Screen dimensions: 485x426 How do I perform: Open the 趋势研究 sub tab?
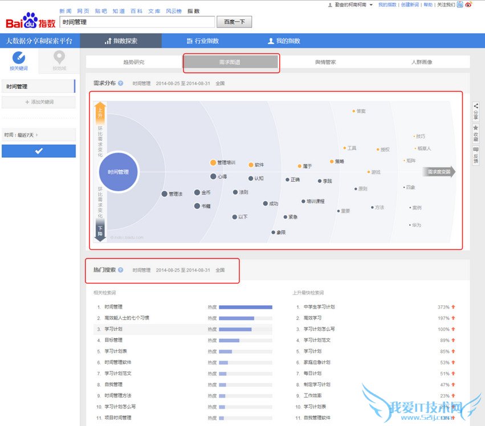pyautogui.click(x=134, y=62)
